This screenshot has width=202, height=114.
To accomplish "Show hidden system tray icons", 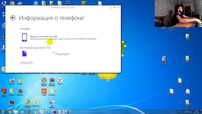I will coord(183,112).
